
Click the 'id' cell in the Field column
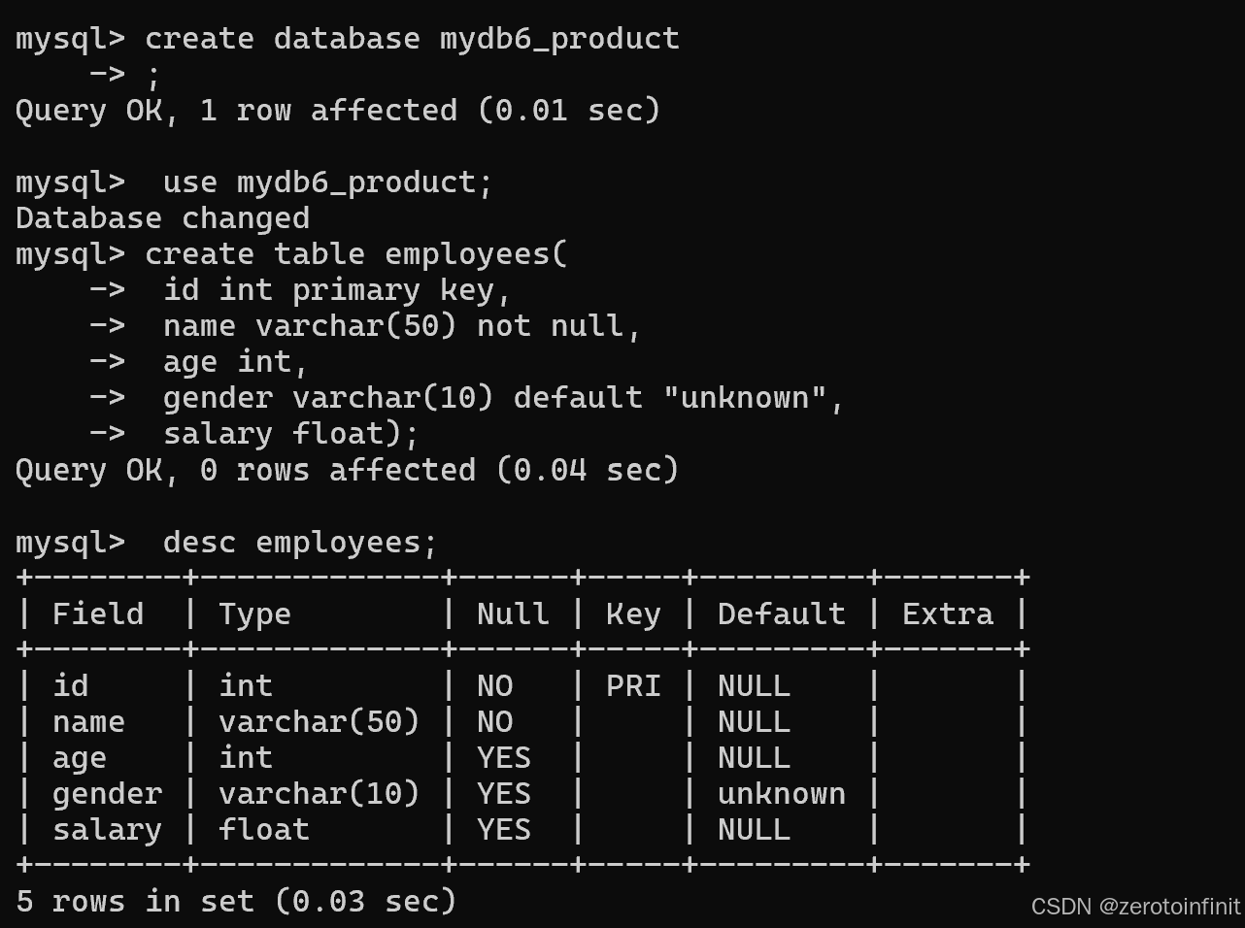71,685
